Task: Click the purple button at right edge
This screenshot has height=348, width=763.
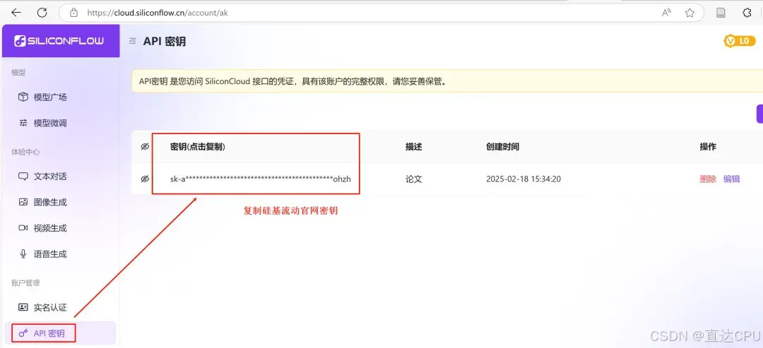Action: 759,114
